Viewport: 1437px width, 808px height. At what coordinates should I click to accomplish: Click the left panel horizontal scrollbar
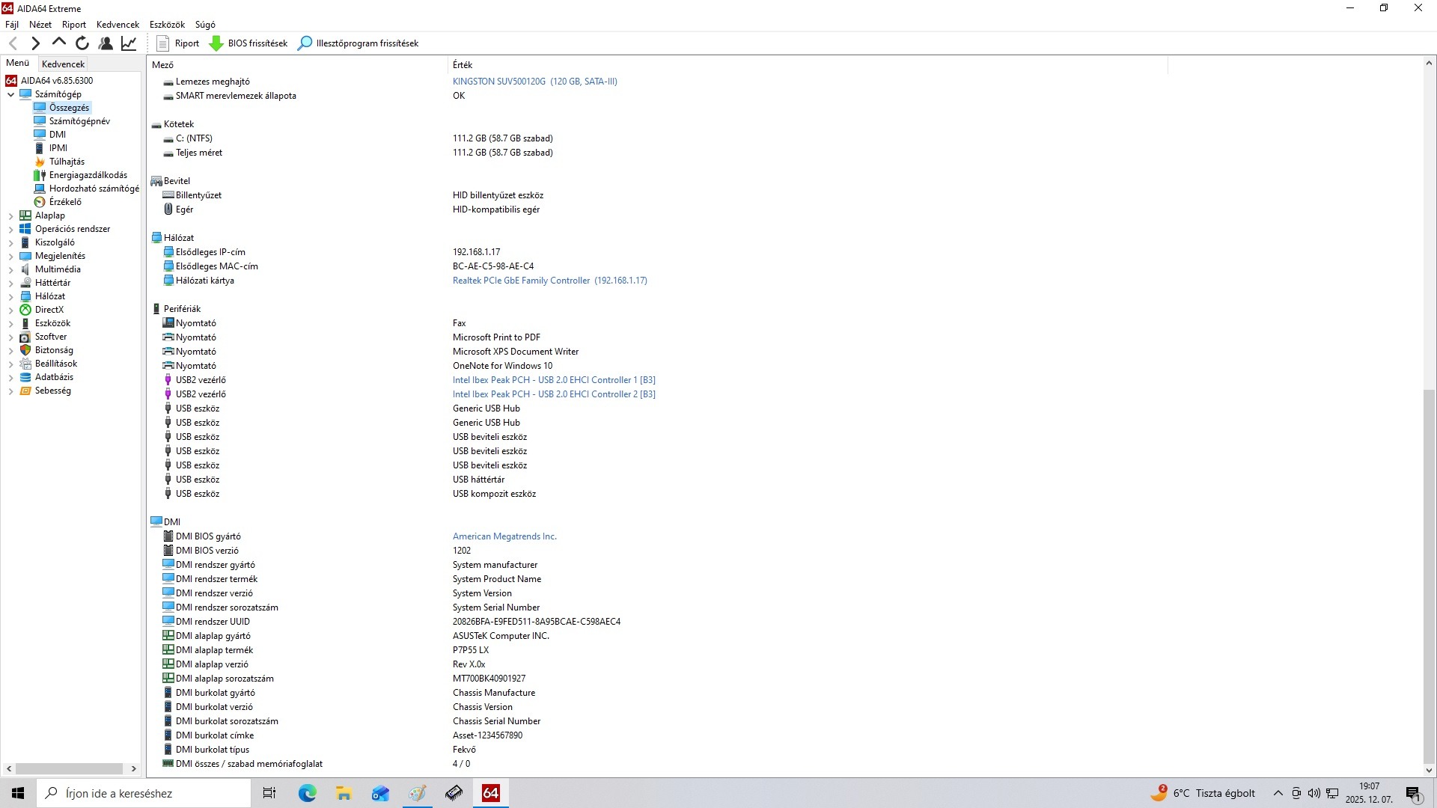point(70,768)
